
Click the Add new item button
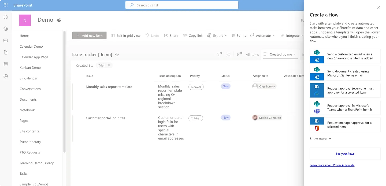[x=89, y=36]
